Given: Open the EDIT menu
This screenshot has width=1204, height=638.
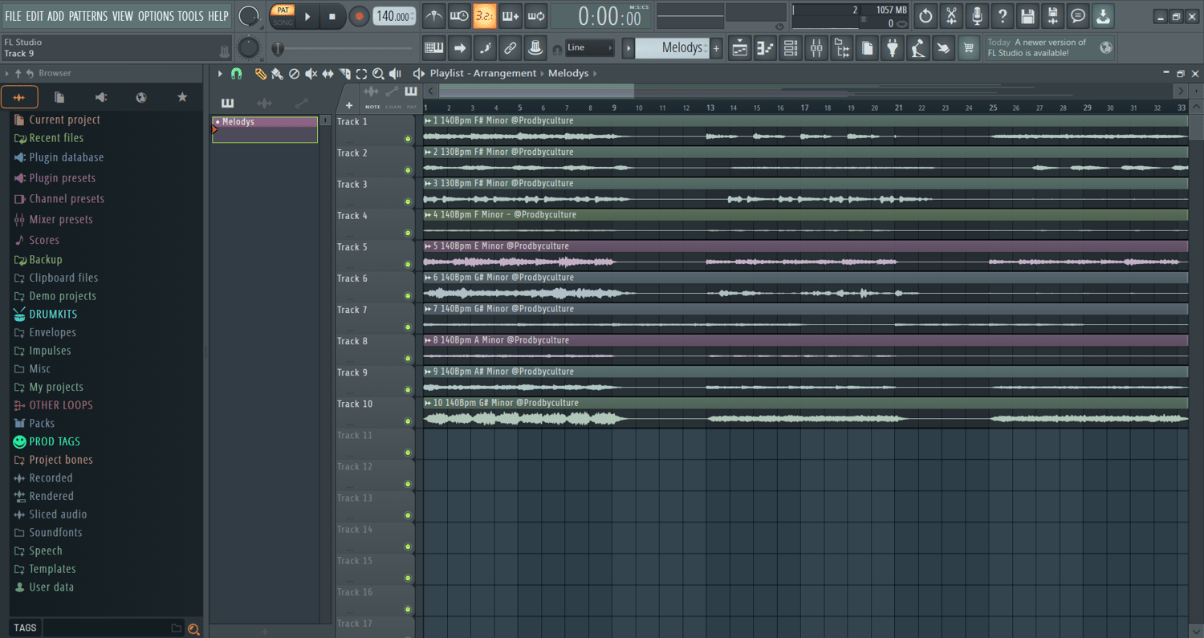Looking at the screenshot, I should [x=35, y=16].
